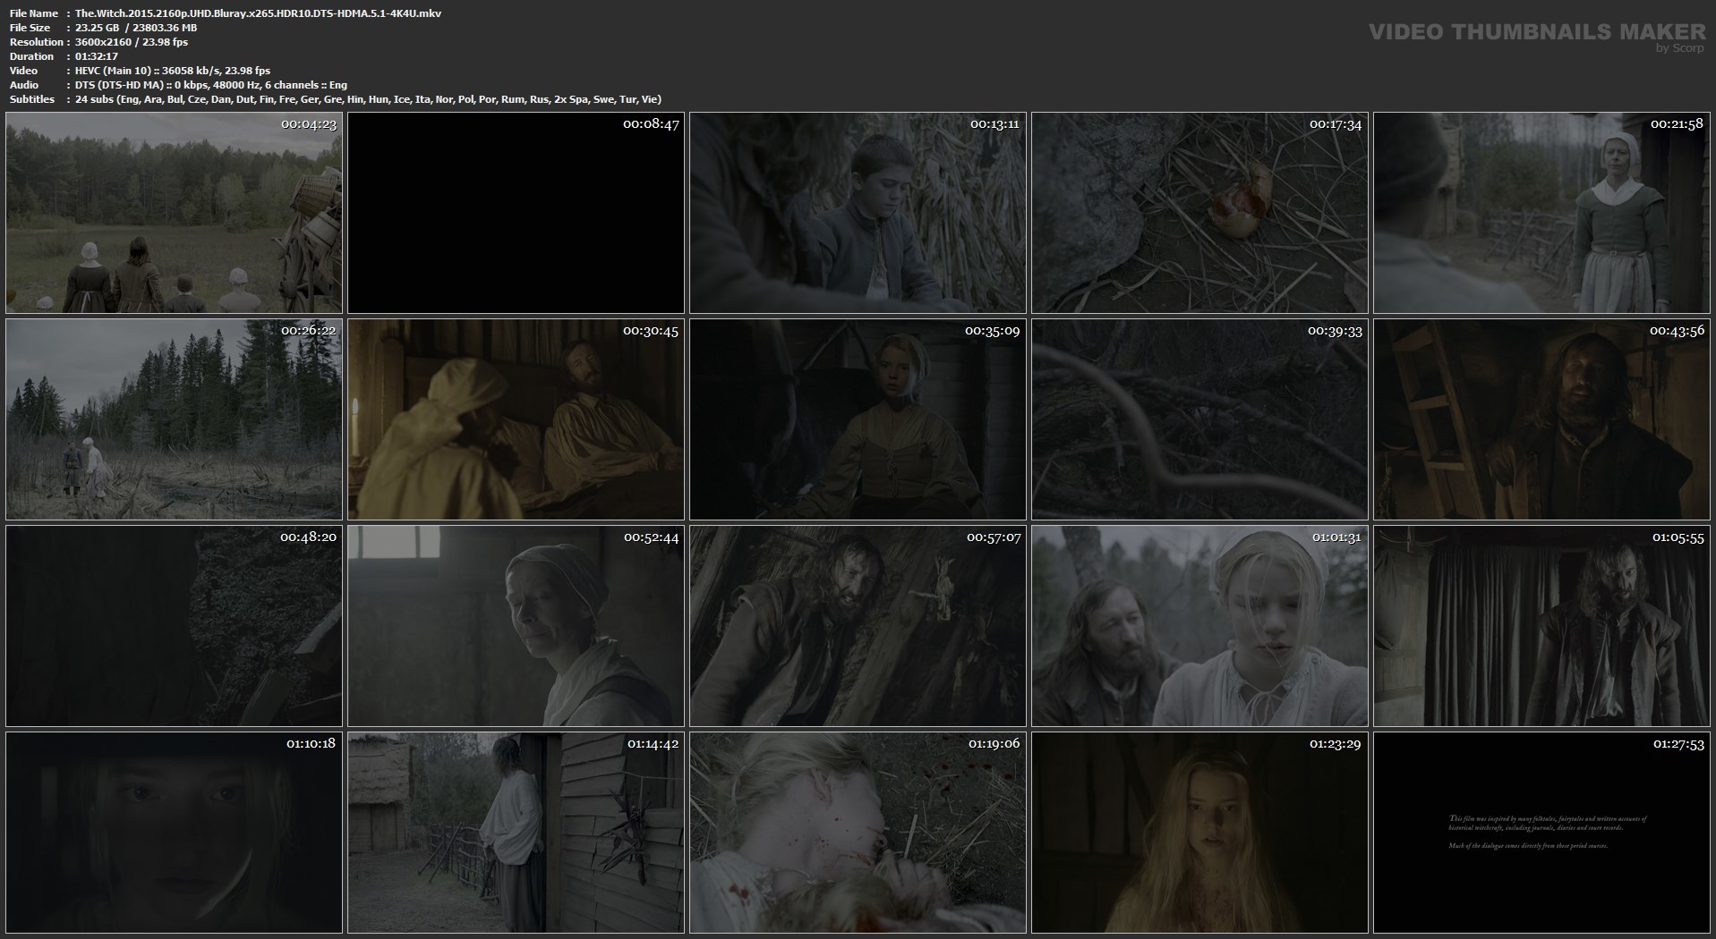Open the bedroom frame at 00:30:45
Image resolution: width=1716 pixels, height=939 pixels.
[516, 419]
